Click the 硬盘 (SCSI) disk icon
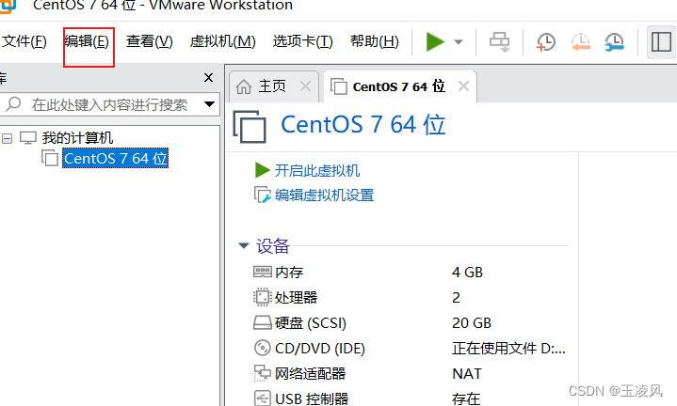The width and height of the screenshot is (677, 406). 262,322
